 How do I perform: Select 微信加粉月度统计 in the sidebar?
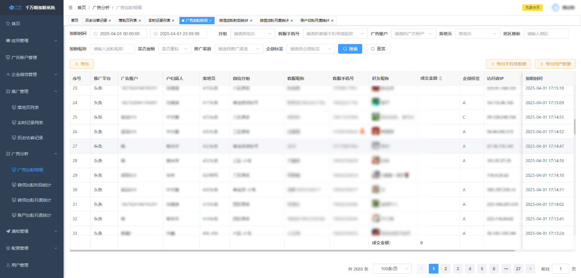(x=34, y=200)
